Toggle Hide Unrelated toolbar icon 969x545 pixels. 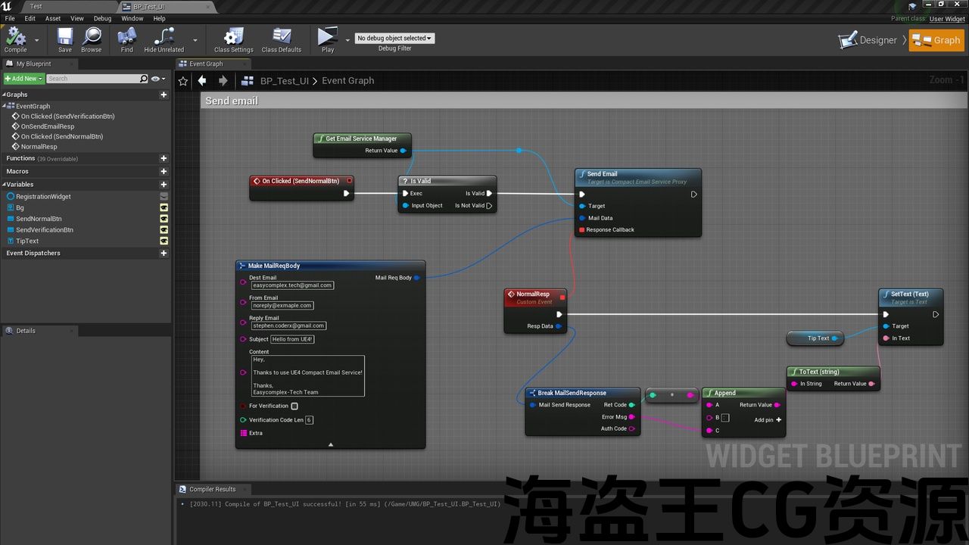[x=164, y=39]
